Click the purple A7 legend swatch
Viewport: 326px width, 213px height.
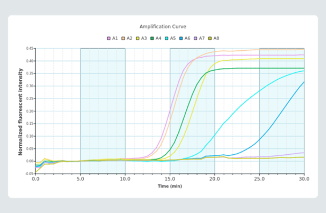[x=195, y=38]
